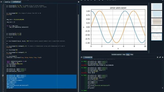Click the line 'print(b)' in editor
Viewport: 164px width, 92px height.
(9, 54)
